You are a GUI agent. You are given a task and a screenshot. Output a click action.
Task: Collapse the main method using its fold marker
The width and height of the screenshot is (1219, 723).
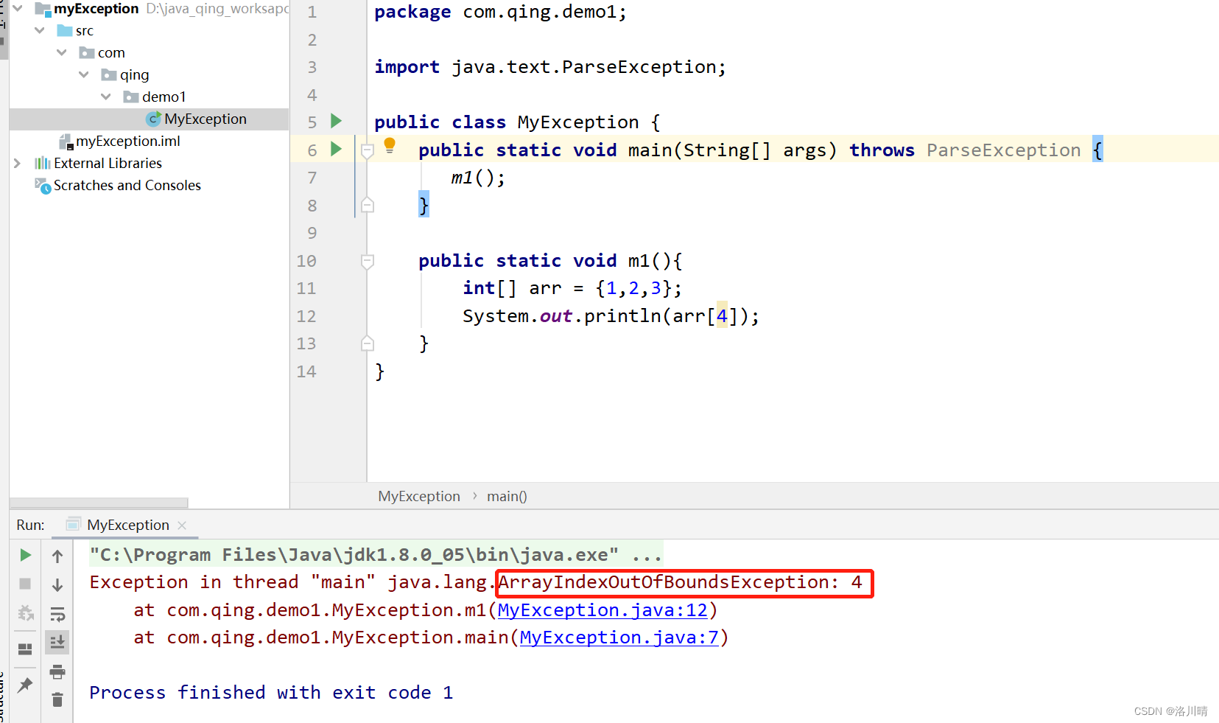(367, 150)
